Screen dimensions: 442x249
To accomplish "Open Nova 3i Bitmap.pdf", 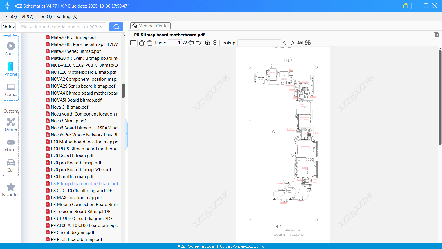I will [69, 107].
